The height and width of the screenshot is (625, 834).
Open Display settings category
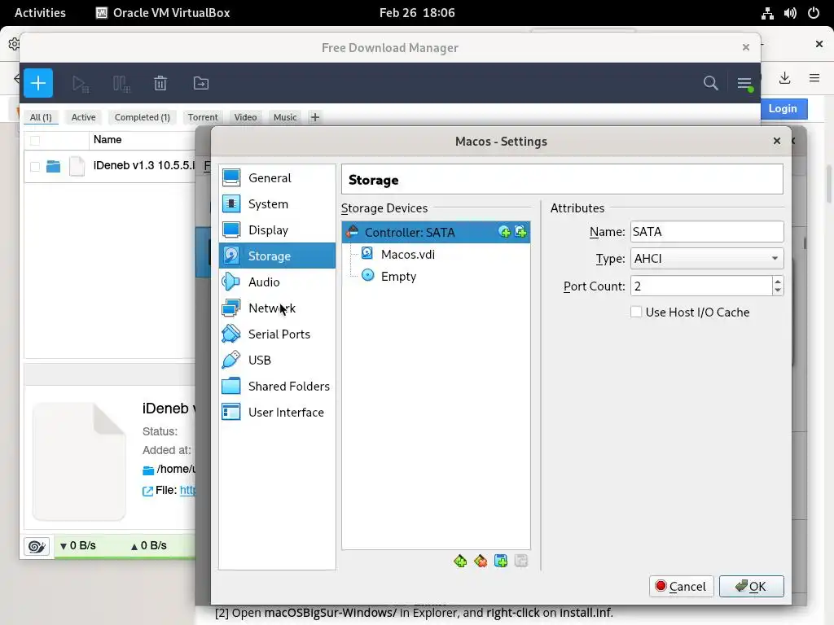tap(277, 229)
